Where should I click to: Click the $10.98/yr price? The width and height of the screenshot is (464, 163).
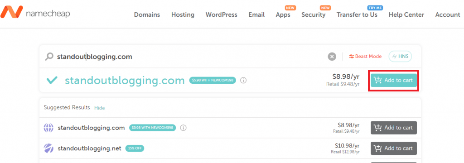pos(347,145)
